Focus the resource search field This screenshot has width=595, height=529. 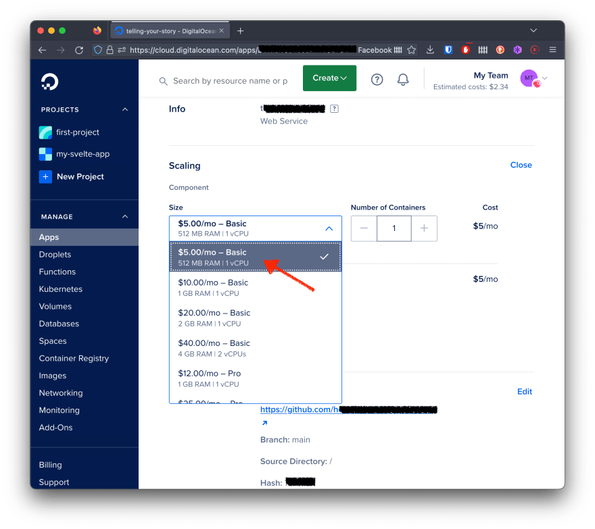[x=230, y=81]
